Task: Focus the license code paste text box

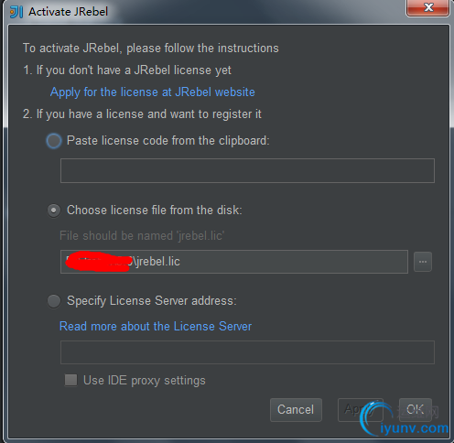Action: pyautogui.click(x=247, y=170)
